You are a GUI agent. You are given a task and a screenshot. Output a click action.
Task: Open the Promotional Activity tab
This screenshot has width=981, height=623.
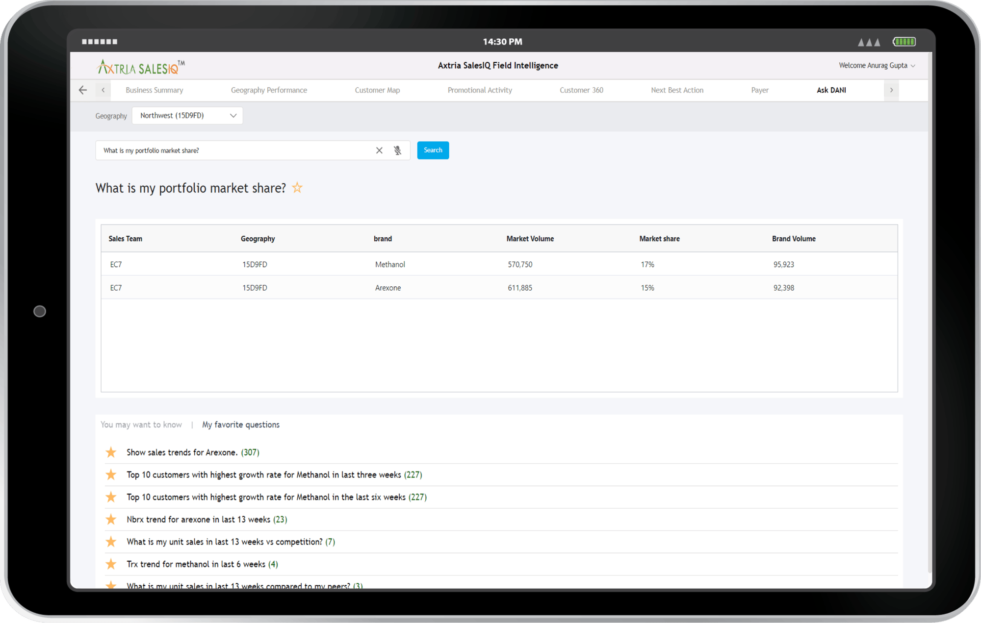tap(480, 90)
